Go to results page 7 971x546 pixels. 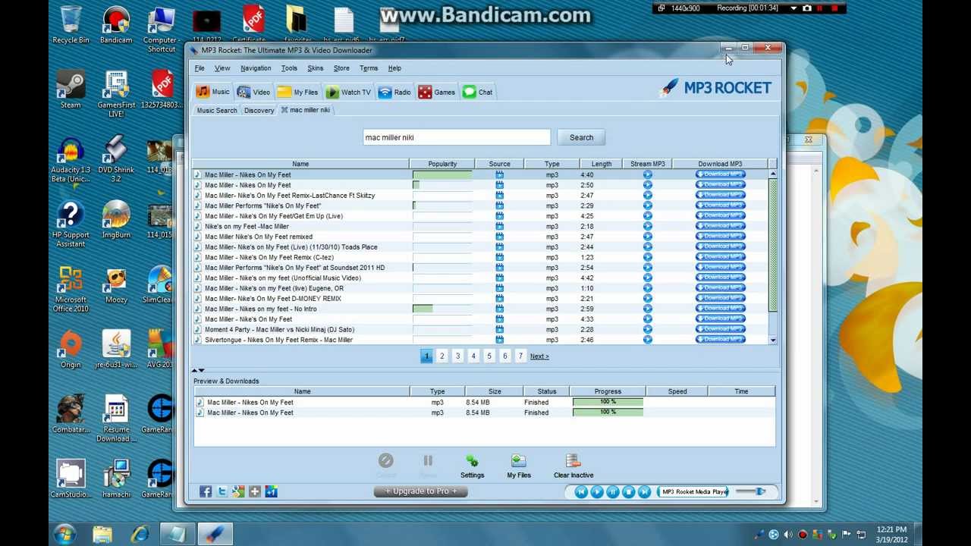point(520,356)
